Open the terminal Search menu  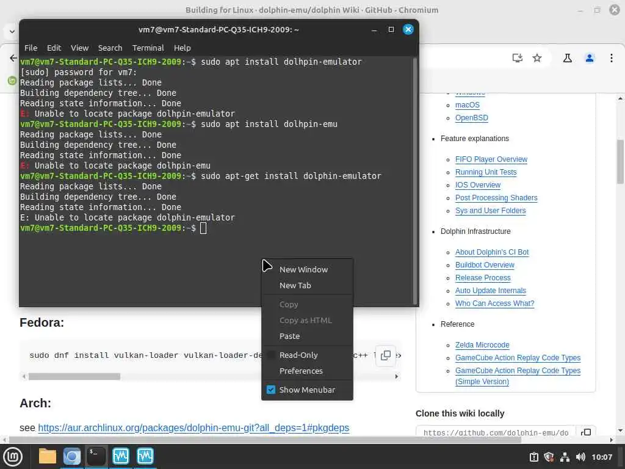point(110,48)
